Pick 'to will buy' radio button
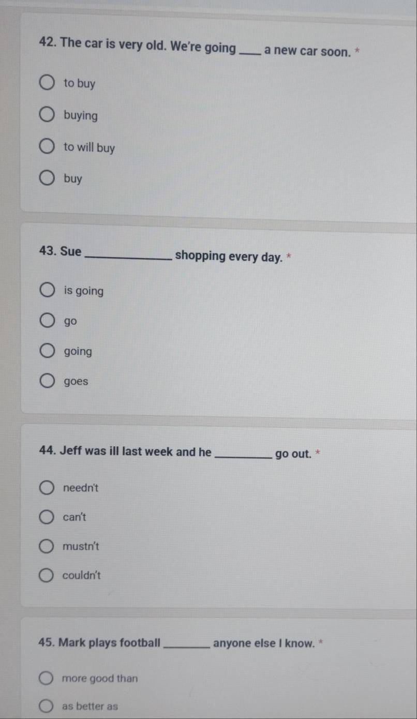417x719 pixels. (x=47, y=147)
